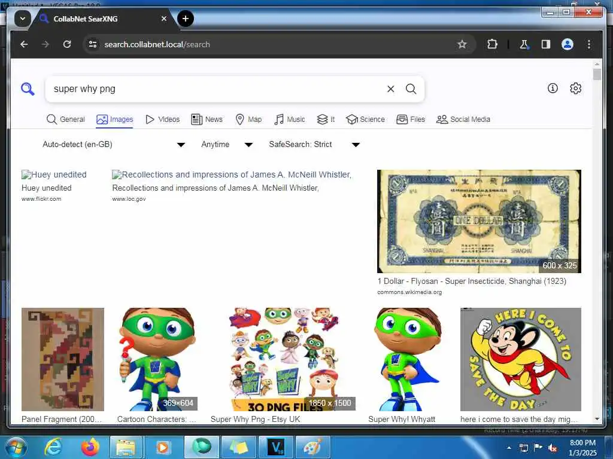Open a new browser tab
This screenshot has height=459, width=613.
pyautogui.click(x=186, y=19)
